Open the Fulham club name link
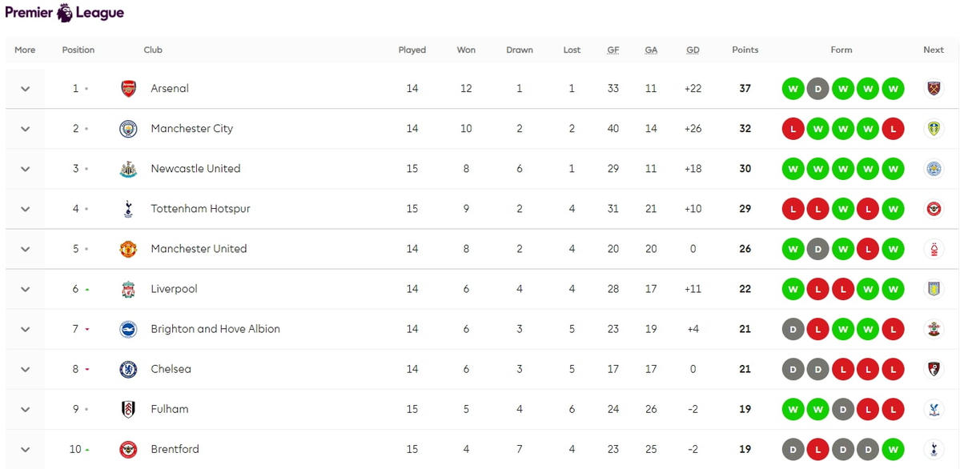960x469 pixels. tap(170, 409)
